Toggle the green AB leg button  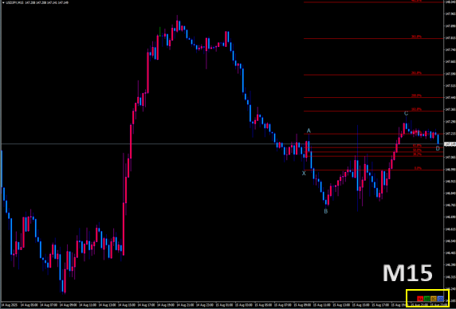[427, 299]
